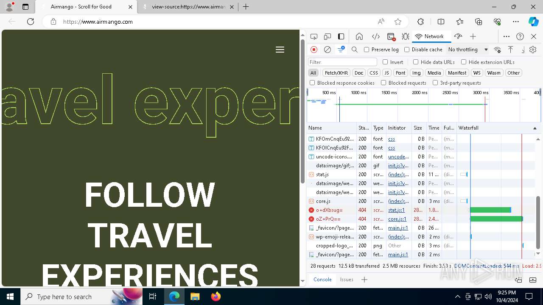
Task: Open the No throttling dropdown
Action: click(468, 50)
